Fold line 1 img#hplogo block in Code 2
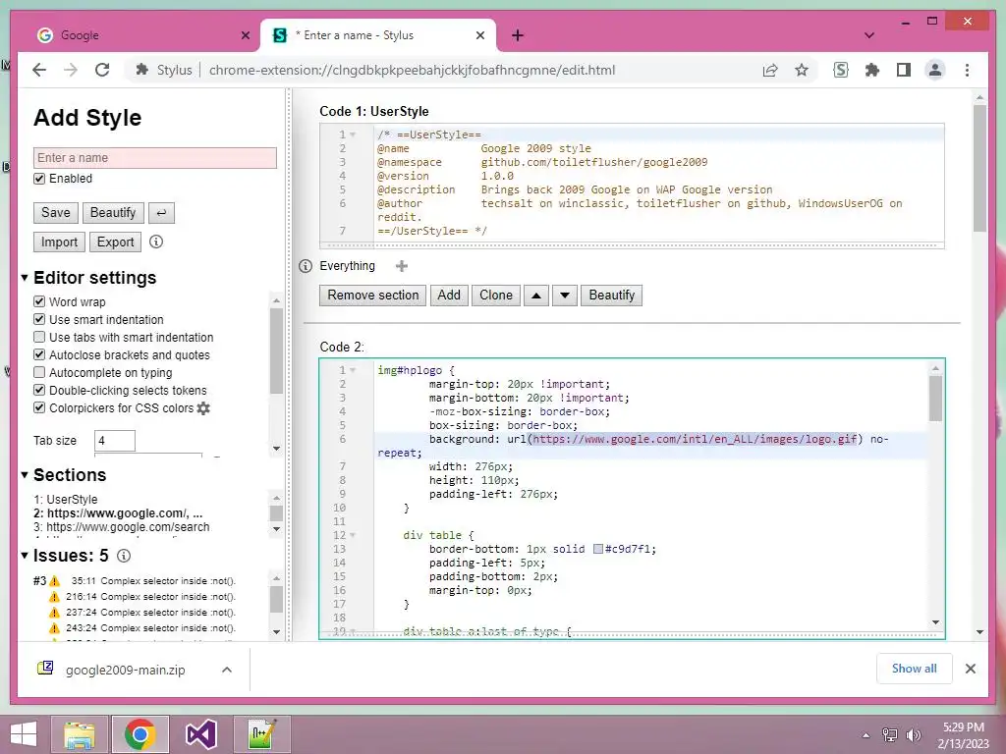This screenshot has width=1006, height=754. pos(353,370)
